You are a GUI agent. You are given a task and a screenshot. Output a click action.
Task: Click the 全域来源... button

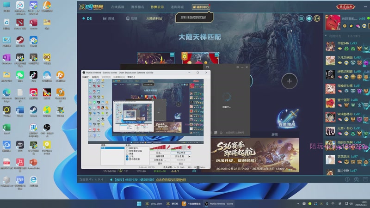(x=160, y=160)
